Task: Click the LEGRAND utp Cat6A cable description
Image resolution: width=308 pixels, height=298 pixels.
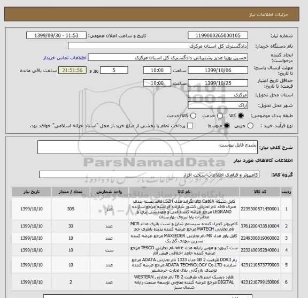Action: (184, 209)
